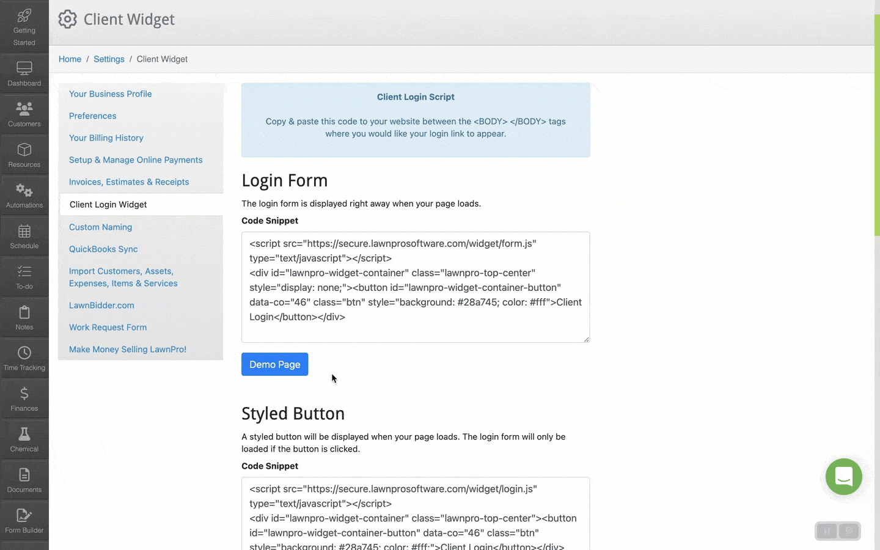The width and height of the screenshot is (880, 550).
Task: Open the green chat support bubble
Action: [x=843, y=477]
